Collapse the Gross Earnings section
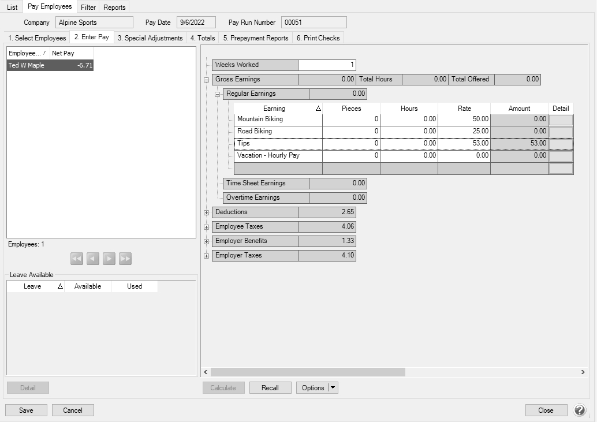Viewport: 597px width, 422px height. [206, 79]
